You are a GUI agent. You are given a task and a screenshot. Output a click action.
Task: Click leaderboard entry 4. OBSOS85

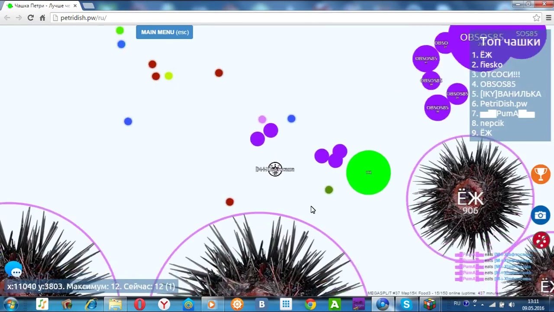click(x=493, y=84)
